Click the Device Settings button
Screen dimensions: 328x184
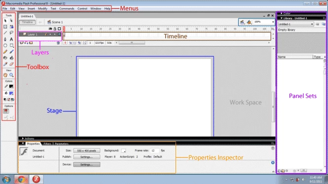pyautogui.click(x=87, y=165)
